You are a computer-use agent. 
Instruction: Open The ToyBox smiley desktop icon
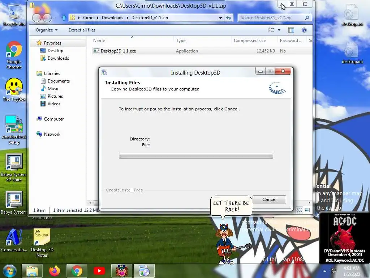pos(14,90)
